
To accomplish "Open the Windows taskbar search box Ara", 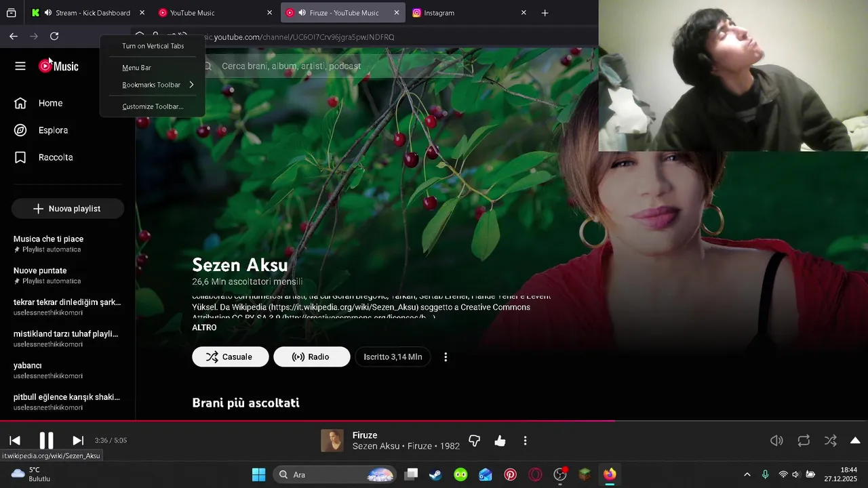I will click(x=334, y=474).
